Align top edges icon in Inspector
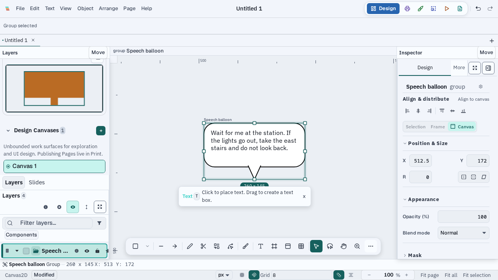 [442, 111]
